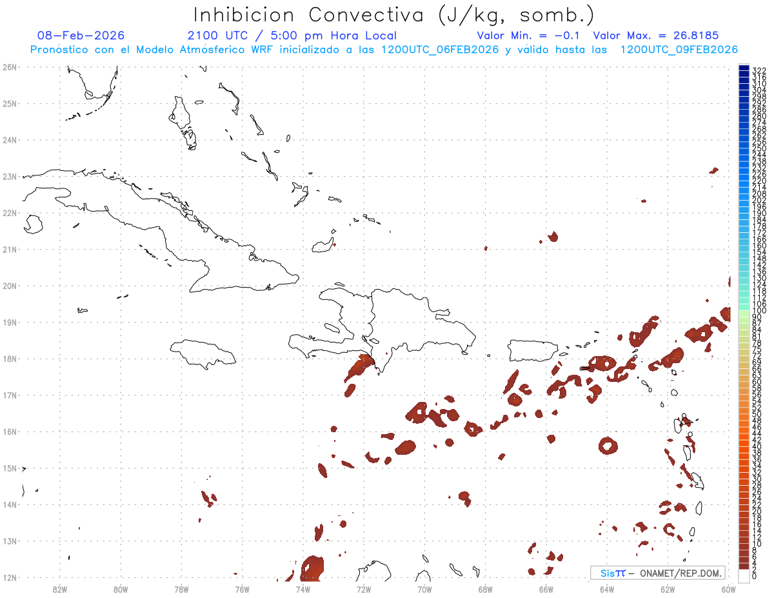Viewport: 774px width, 598px height.
Task: Click the 80W longitude label
Action: point(121,589)
